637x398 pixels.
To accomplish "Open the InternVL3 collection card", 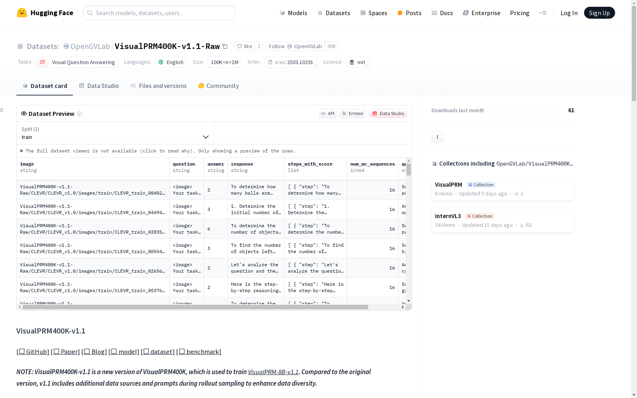I will (503, 220).
